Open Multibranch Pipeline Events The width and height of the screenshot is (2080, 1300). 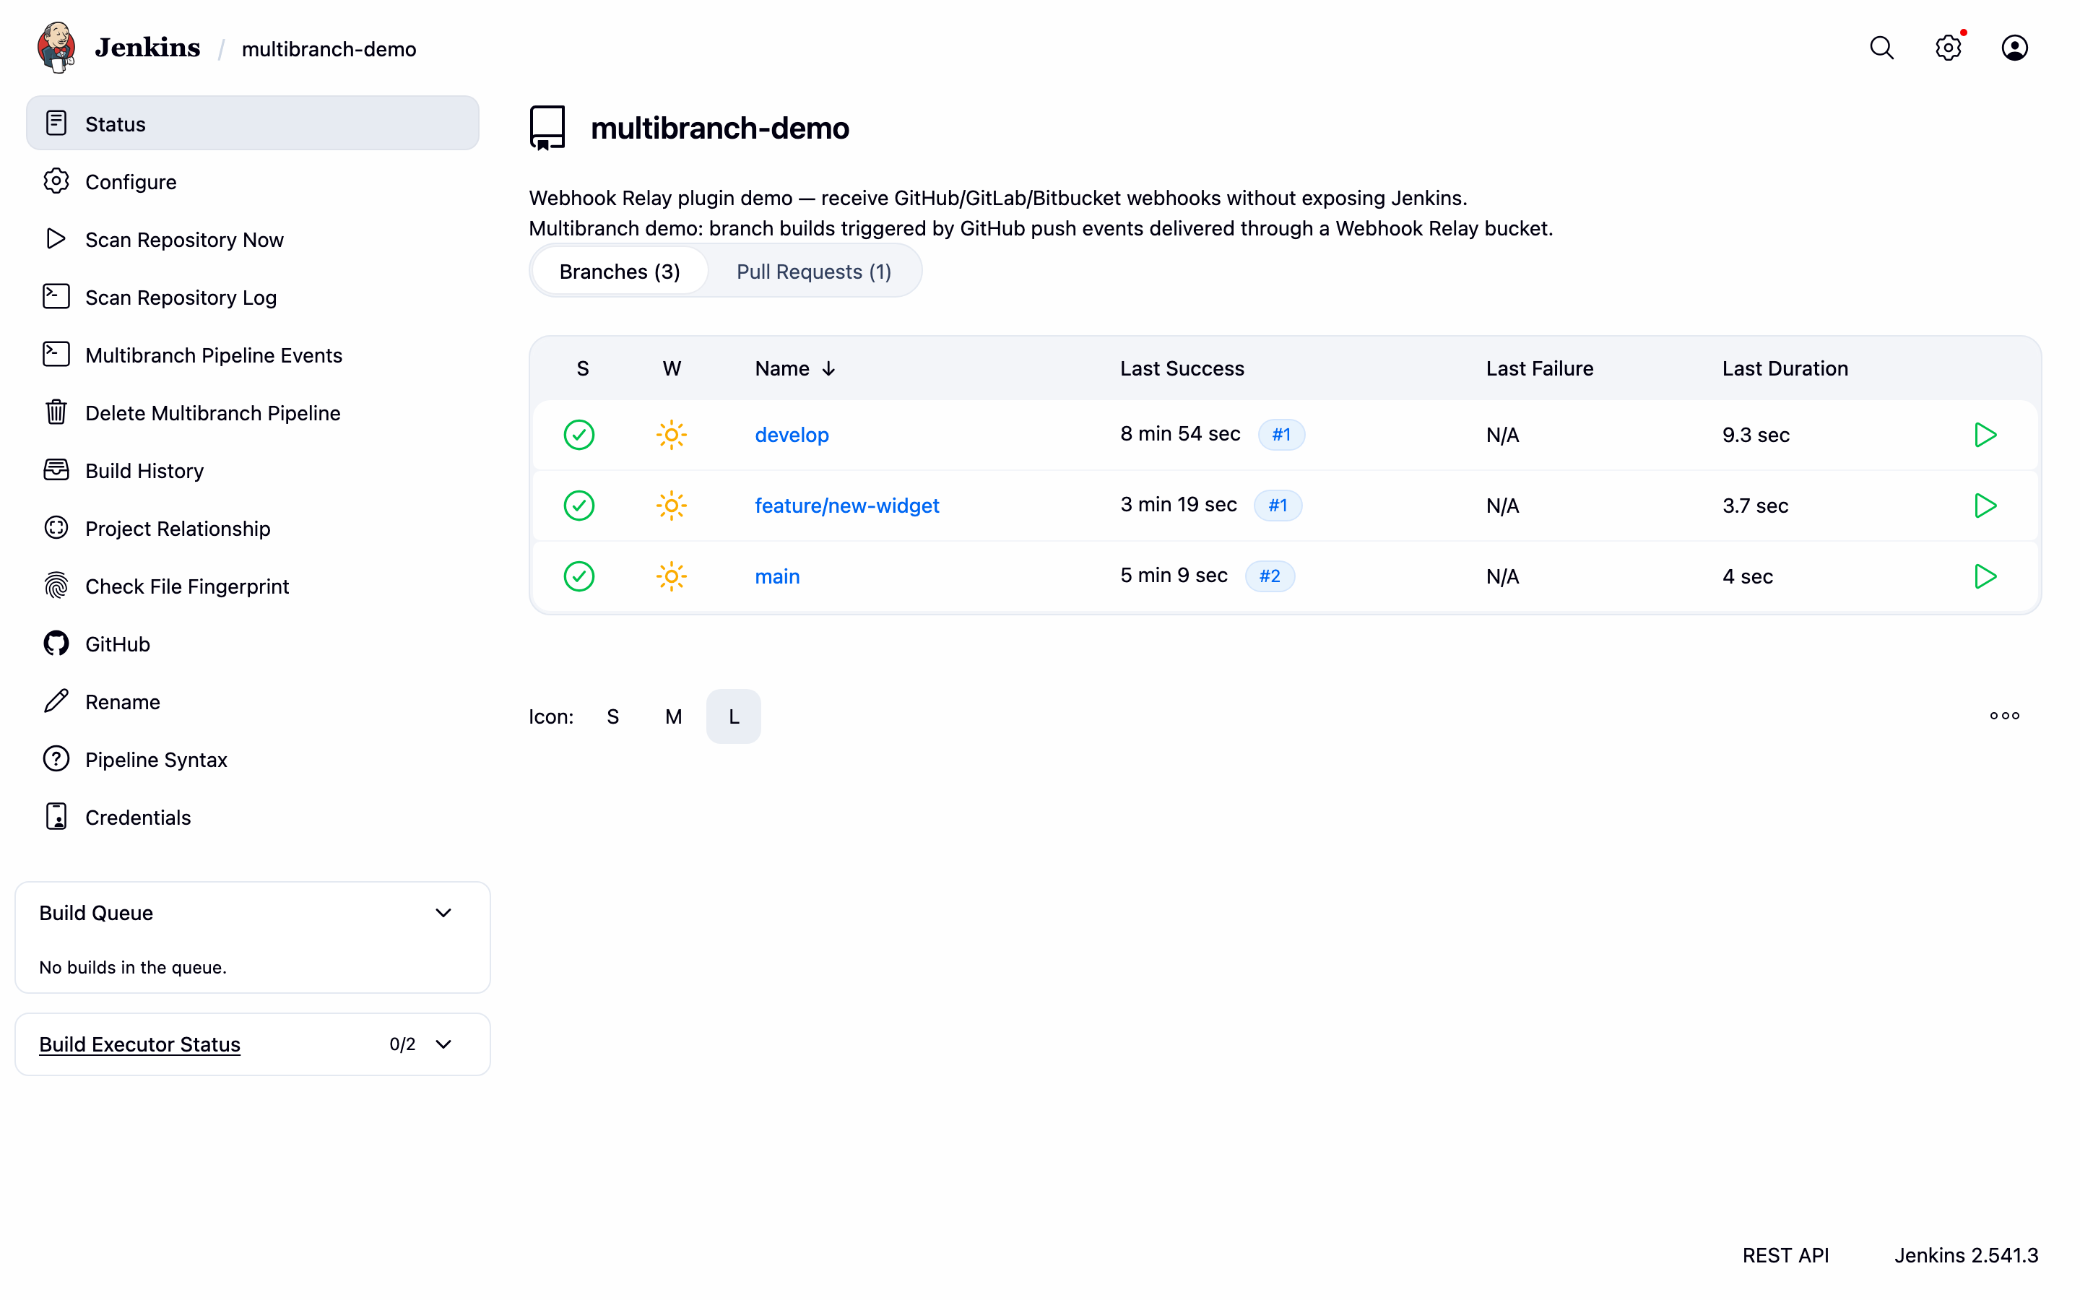[253, 355]
